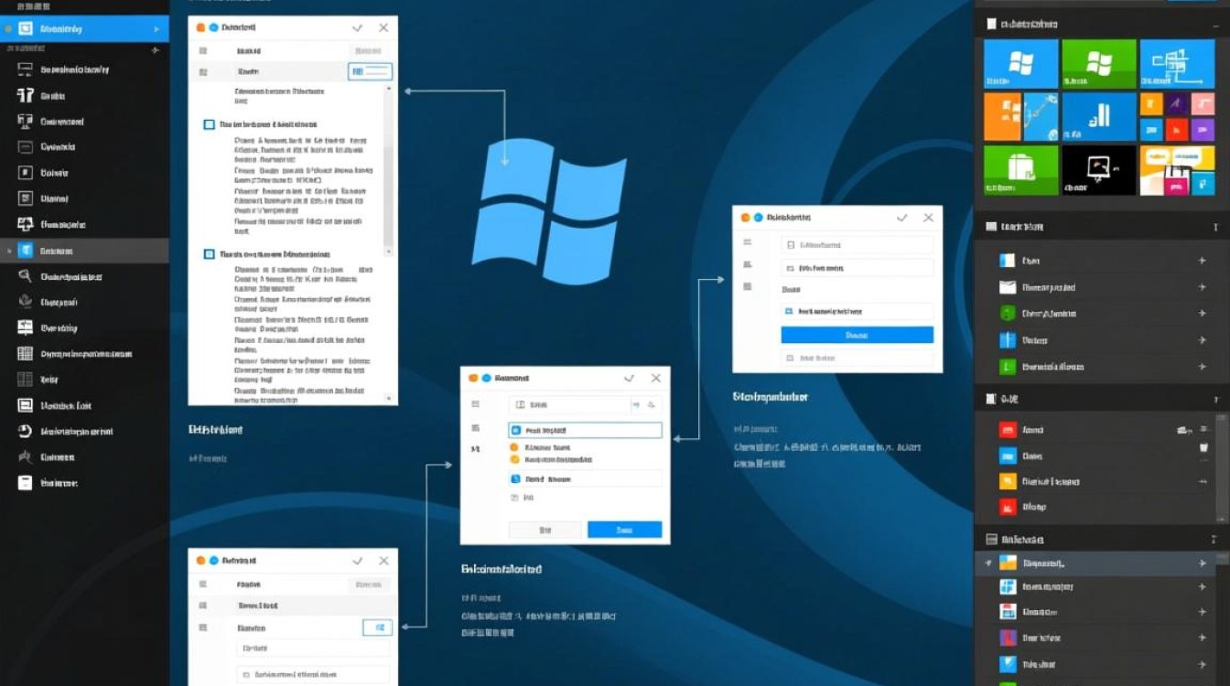
Task: Click the circular refresh icon in the sidebar
Action: point(23,431)
